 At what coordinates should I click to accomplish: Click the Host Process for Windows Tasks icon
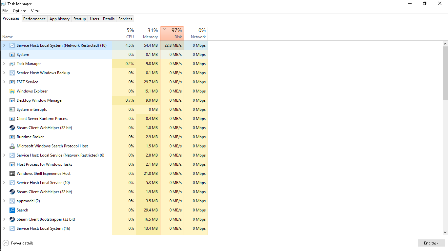point(12,164)
